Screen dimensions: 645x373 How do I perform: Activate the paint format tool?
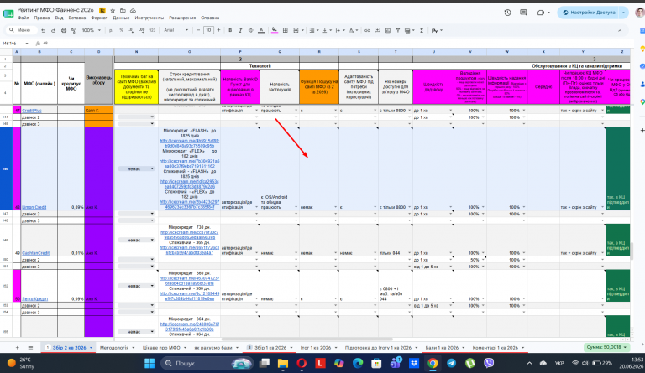pyautogui.click(x=74, y=30)
